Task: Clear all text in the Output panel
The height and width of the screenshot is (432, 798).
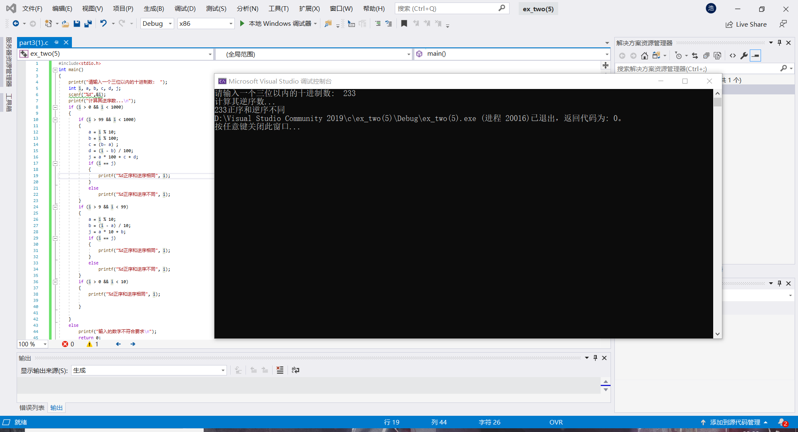Action: 280,370
